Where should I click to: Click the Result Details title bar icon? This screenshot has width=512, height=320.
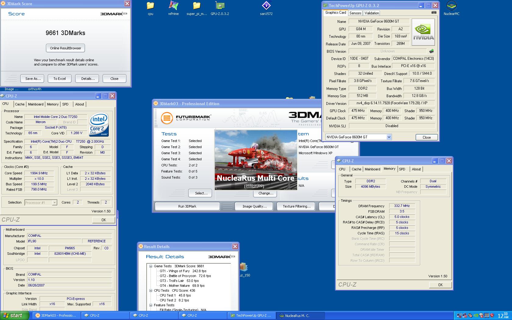click(x=141, y=247)
